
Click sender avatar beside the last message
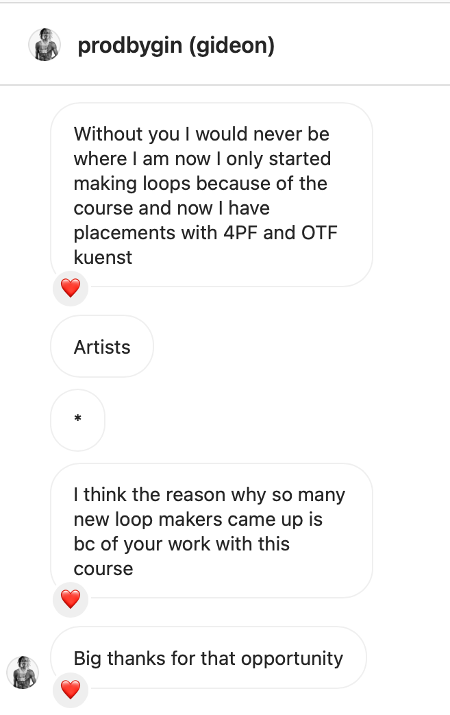23,672
